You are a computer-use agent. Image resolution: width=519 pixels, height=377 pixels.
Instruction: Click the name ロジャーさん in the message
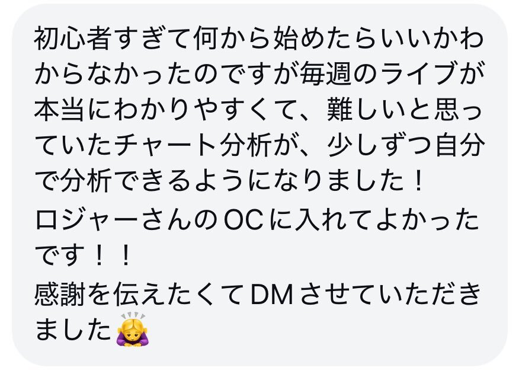[114, 219]
